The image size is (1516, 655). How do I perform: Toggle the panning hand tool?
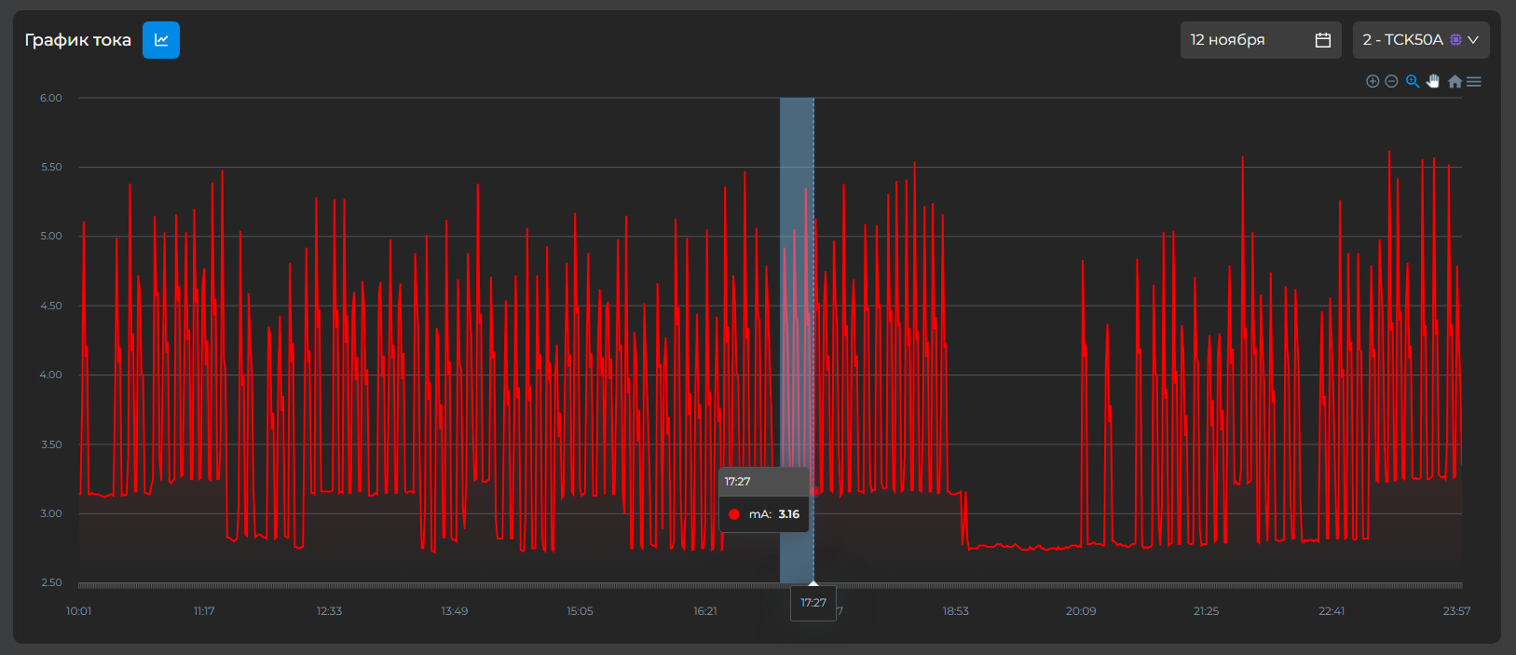tap(1433, 82)
